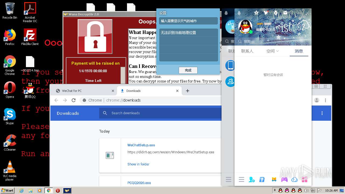345x194 pixels.
Task: Open a new Chrome tab with plus button
Action: [x=188, y=91]
